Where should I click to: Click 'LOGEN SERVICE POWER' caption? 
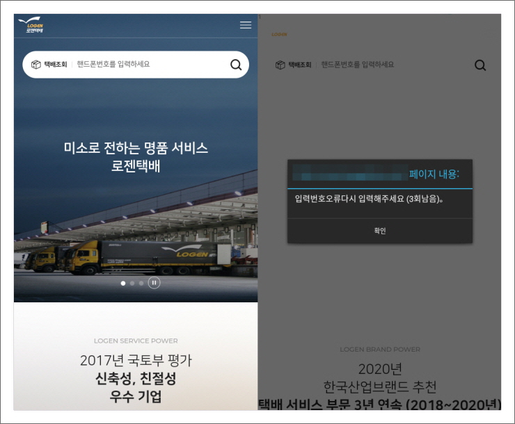[x=136, y=341]
